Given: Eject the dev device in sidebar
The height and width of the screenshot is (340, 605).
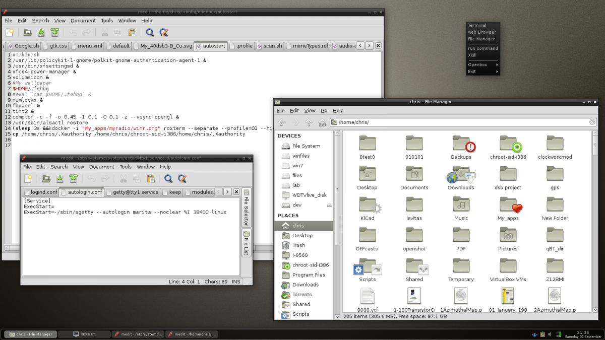Looking at the screenshot, I should pyautogui.click(x=329, y=205).
